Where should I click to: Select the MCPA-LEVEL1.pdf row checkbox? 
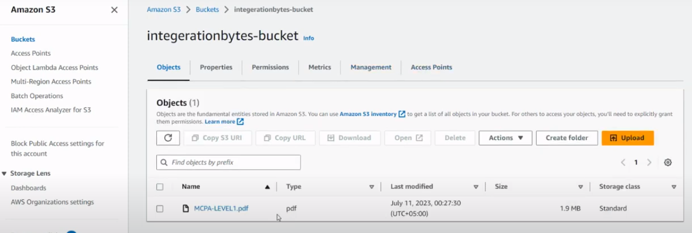point(160,209)
